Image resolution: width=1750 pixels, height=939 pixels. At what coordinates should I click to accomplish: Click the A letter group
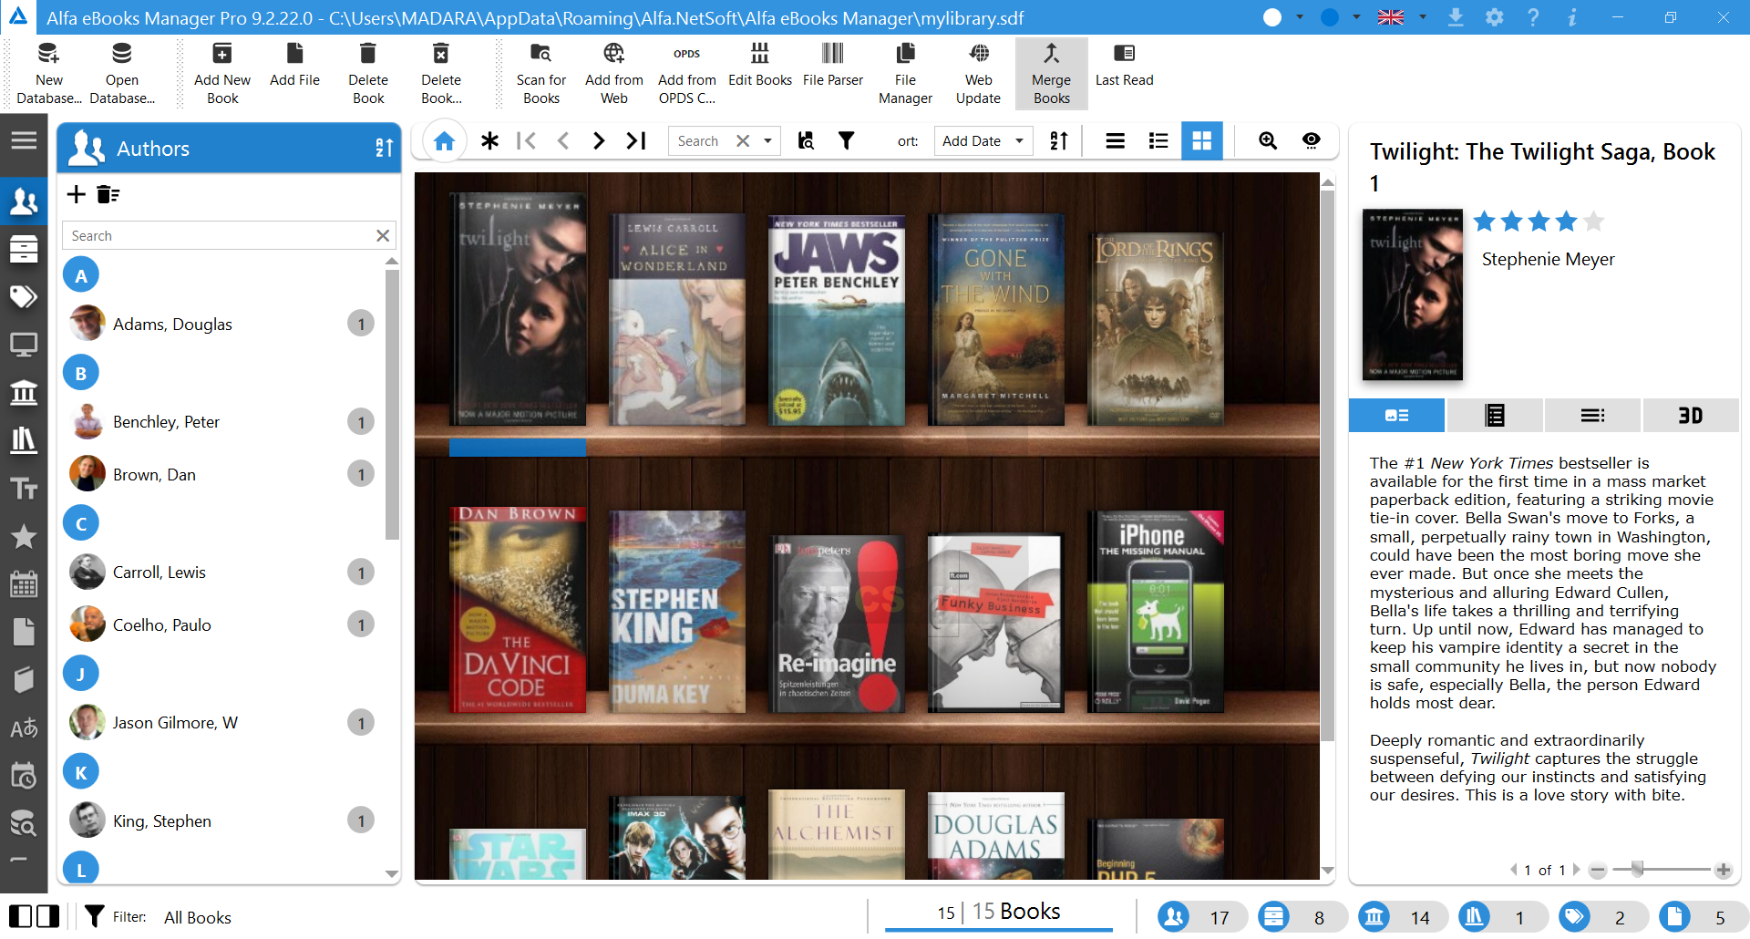pos(80,275)
